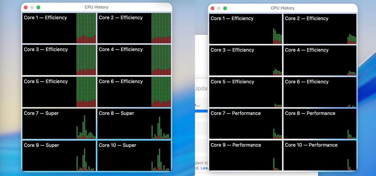376x176 pixels.
Task: Click the title bar of Super cores window
Action: coord(96,7)
